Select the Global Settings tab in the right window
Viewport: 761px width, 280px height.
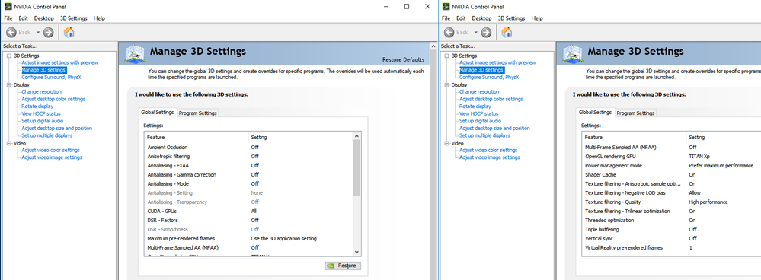[595, 113]
